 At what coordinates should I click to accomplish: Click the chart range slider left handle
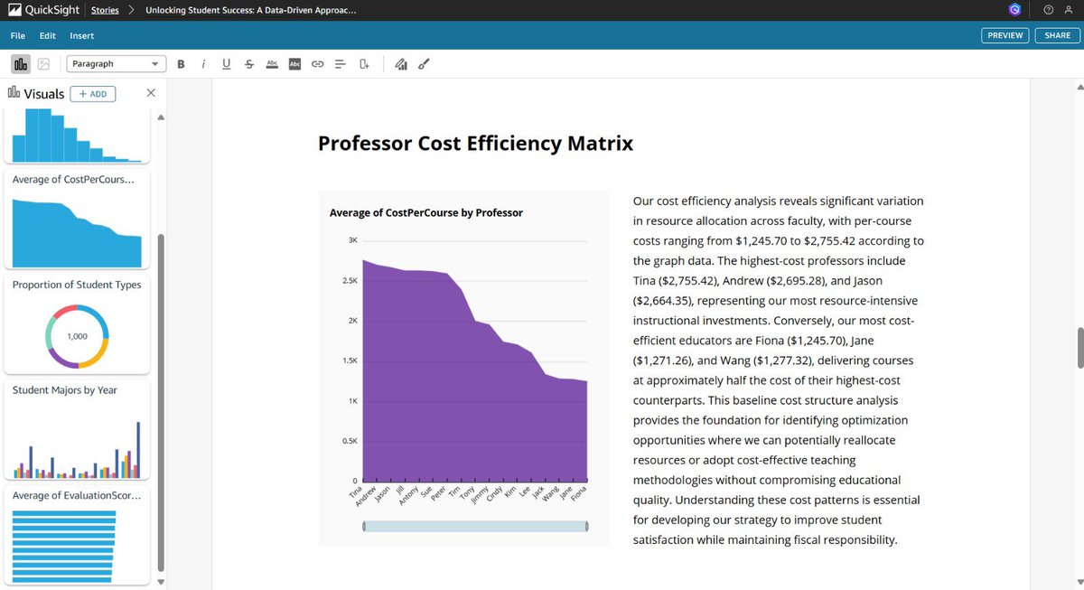click(x=364, y=526)
